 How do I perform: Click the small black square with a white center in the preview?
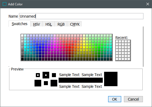coord(38,75)
